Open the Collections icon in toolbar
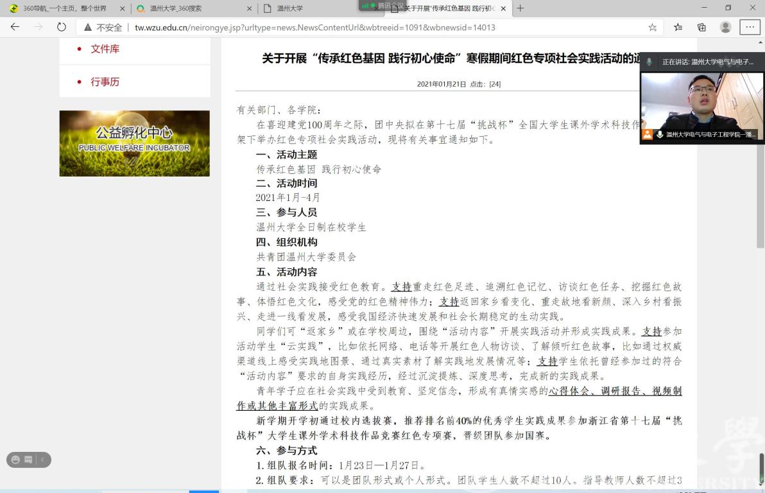Image resolution: width=765 pixels, height=493 pixels. click(701, 27)
